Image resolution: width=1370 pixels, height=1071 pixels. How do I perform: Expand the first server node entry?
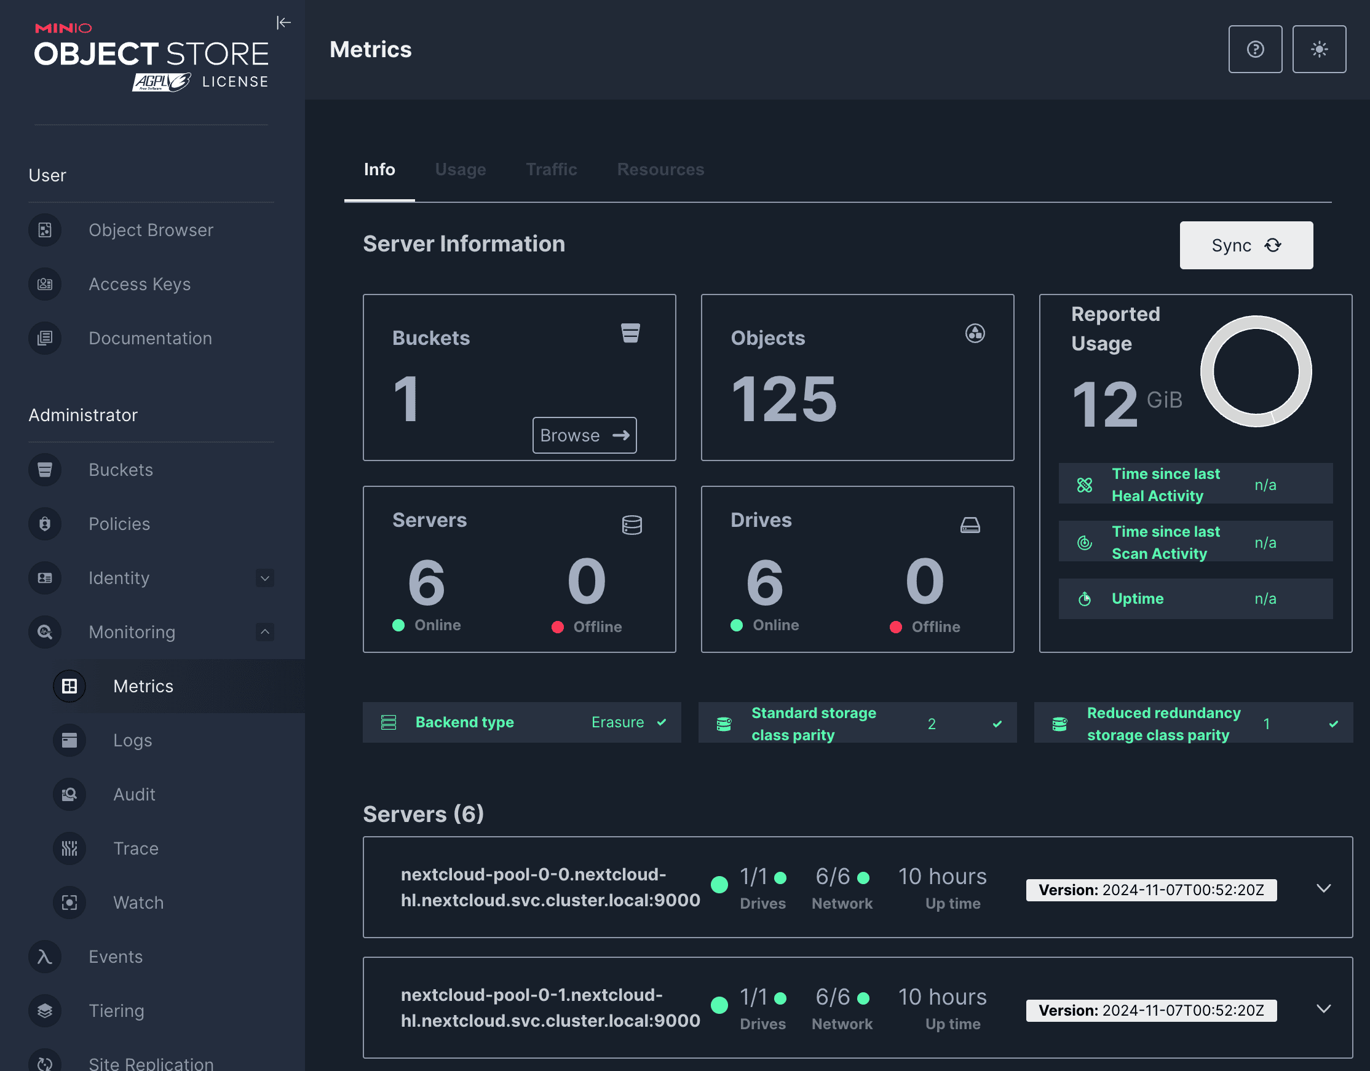[x=1323, y=888]
